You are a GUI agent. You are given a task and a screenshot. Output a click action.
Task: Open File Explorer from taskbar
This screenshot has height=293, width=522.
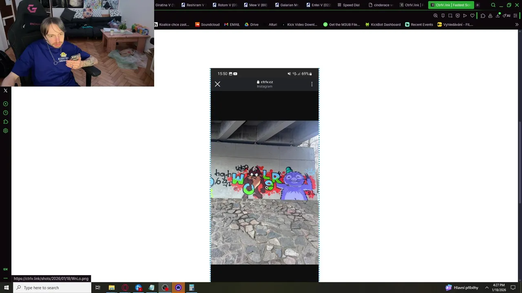(x=111, y=288)
